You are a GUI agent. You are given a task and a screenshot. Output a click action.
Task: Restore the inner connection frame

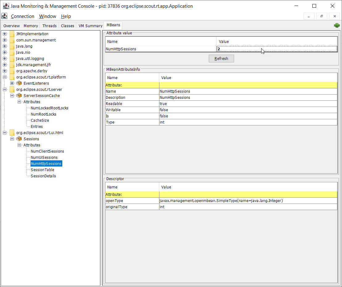pyautogui.click(x=322, y=16)
